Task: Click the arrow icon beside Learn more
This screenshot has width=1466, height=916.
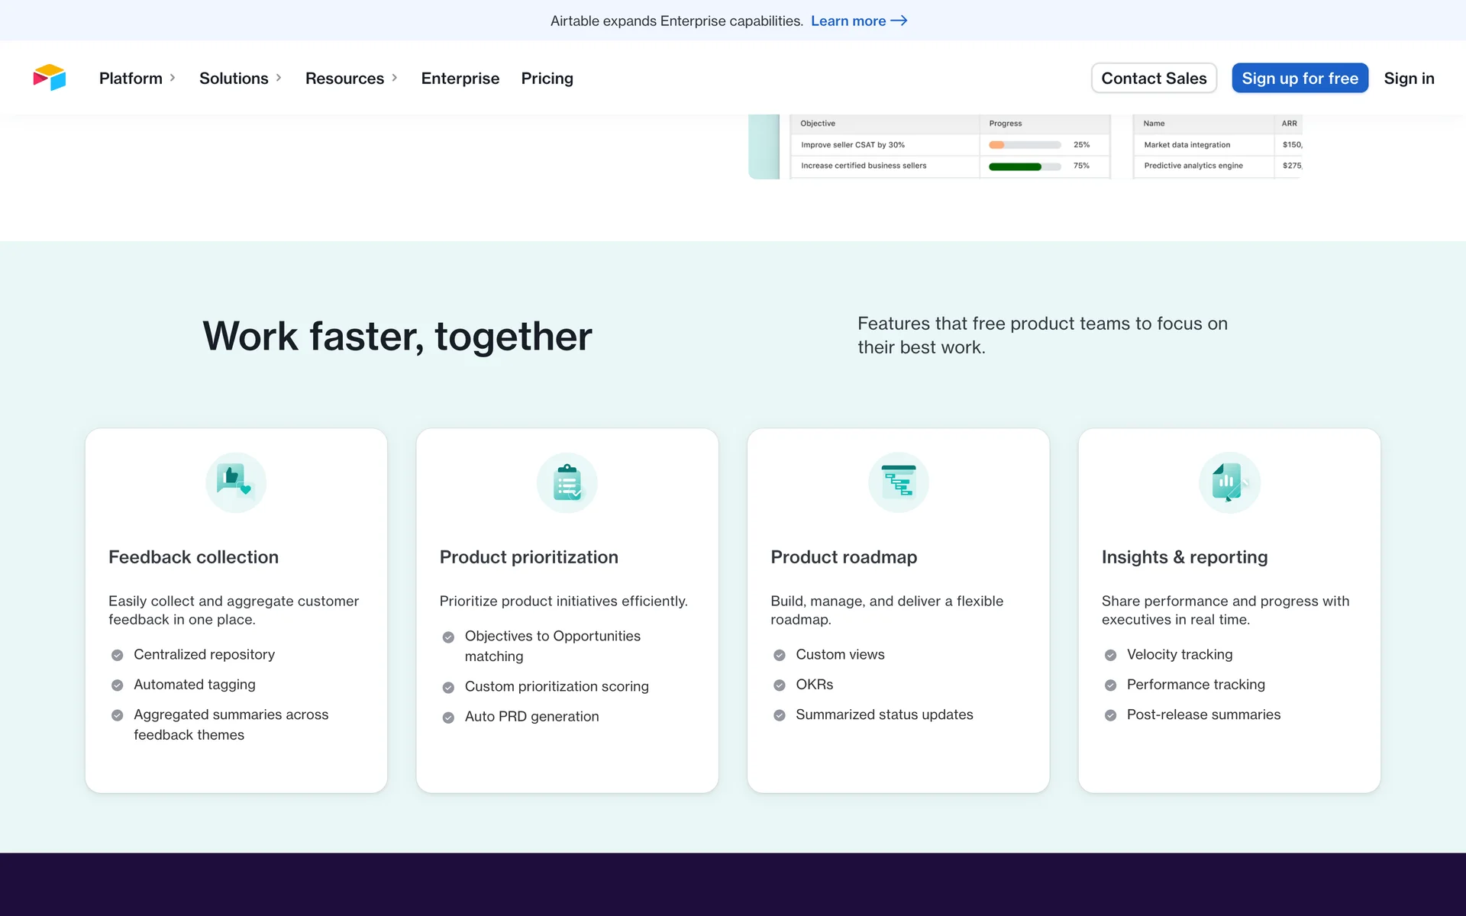Action: pos(899,21)
